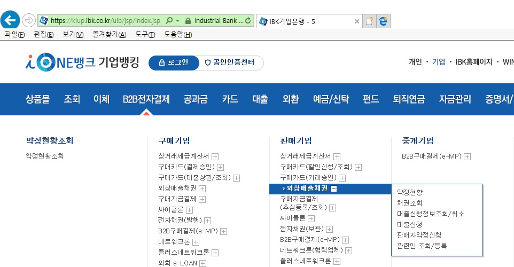Expand 상거래세금계산서 under 구매기업
This screenshot has width=514, height=267.
pos(215,156)
